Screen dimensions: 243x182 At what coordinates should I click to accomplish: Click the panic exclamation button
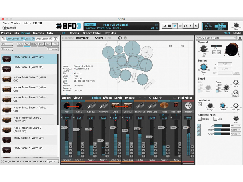[191, 26]
